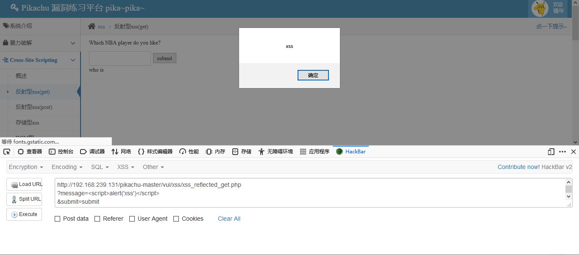This screenshot has width=579, height=255.
Task: Open the 查看器 inspector panel
Action: [30, 152]
